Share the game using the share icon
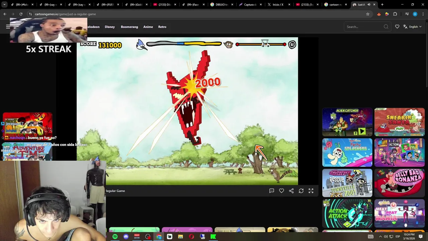The height and width of the screenshot is (241, 428). point(291,191)
